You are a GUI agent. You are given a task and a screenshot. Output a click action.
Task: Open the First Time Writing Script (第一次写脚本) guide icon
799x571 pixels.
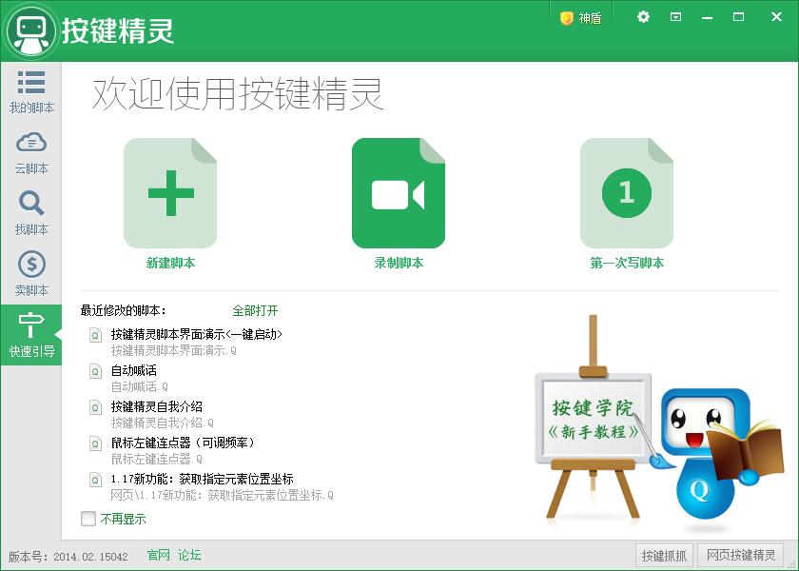click(x=626, y=193)
